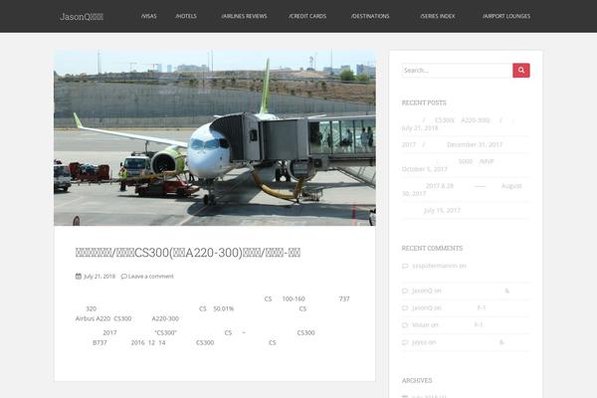The image size is (597, 398).
Task: Click the Leave a comment link
Action: point(151,277)
